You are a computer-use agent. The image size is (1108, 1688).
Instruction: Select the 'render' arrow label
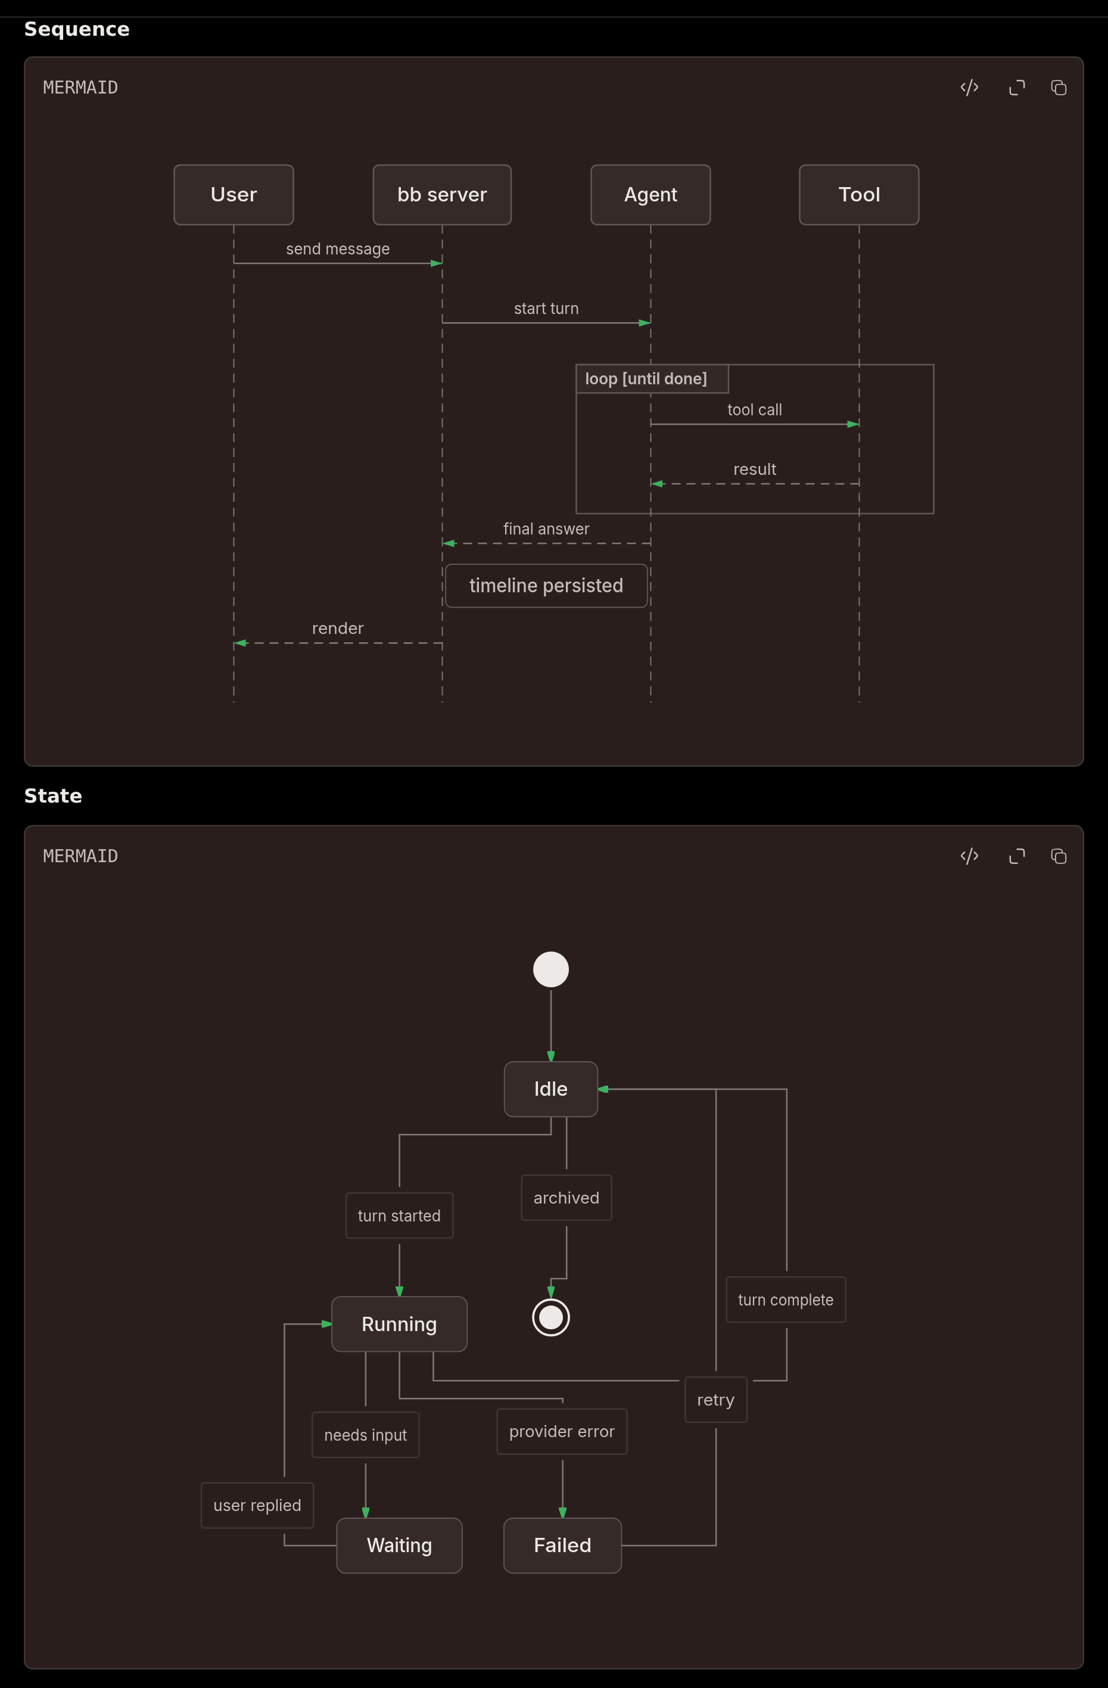(338, 629)
